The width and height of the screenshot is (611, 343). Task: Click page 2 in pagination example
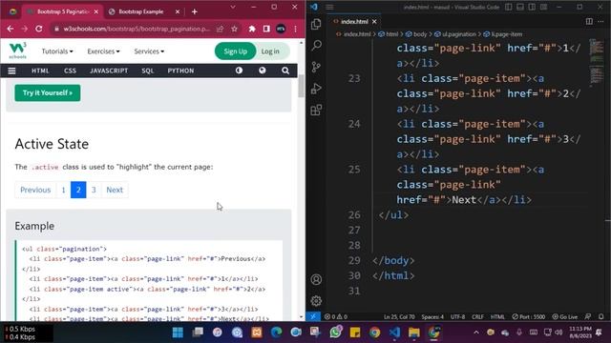(x=78, y=190)
